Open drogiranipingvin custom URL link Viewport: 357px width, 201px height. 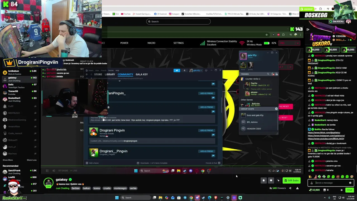click(130, 141)
